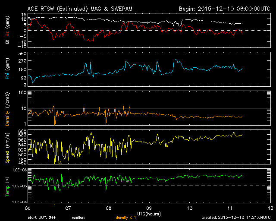Click the "500" tick on the Speed axis

22,155
